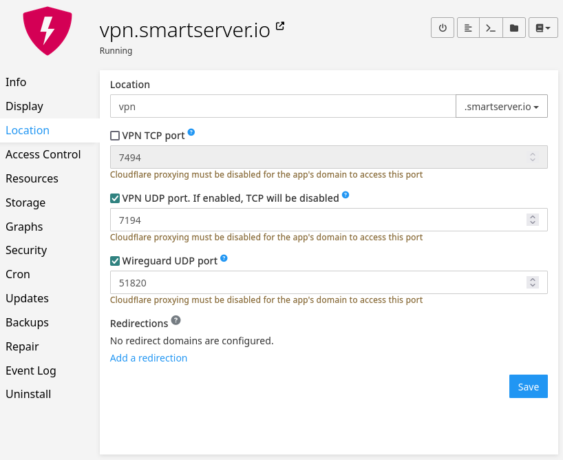The image size is (563, 460).
Task: Go to the Access Control section
Action: 43,154
